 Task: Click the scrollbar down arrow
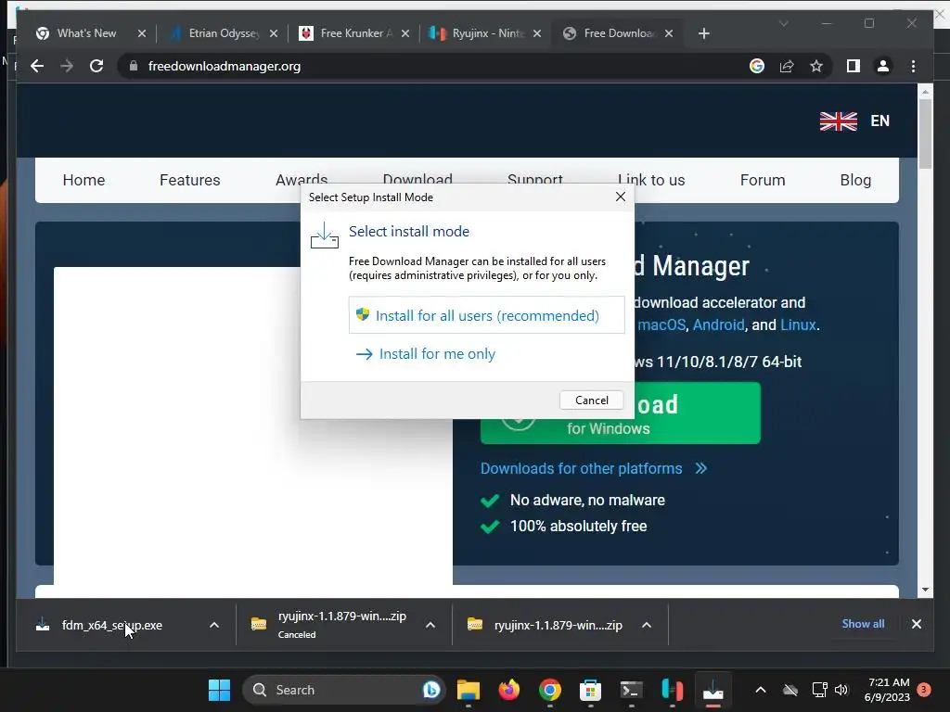click(x=925, y=589)
